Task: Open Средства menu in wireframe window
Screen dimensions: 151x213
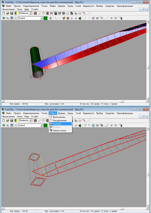Action: click(x=110, y=113)
